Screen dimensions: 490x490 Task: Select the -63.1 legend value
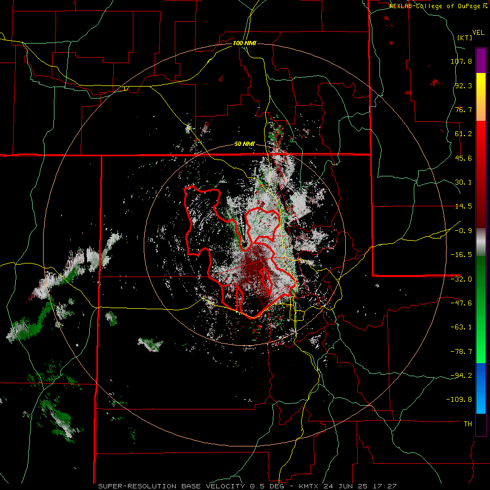pos(461,327)
